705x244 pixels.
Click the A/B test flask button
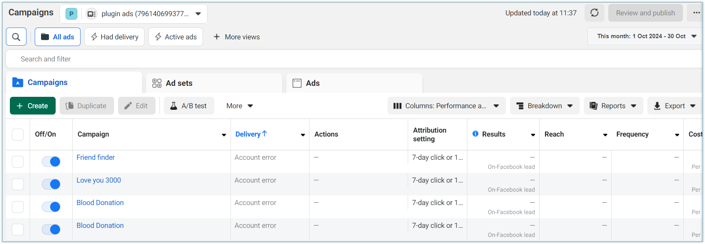click(x=189, y=106)
